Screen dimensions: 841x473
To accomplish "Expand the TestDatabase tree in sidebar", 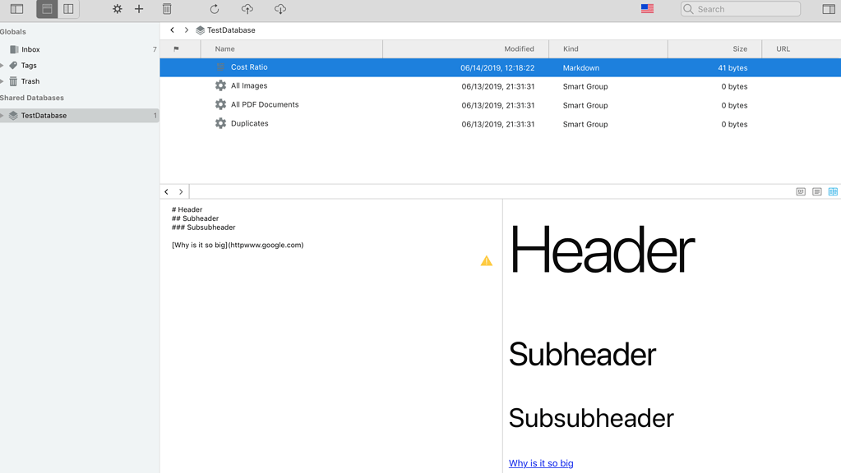I will point(2,116).
